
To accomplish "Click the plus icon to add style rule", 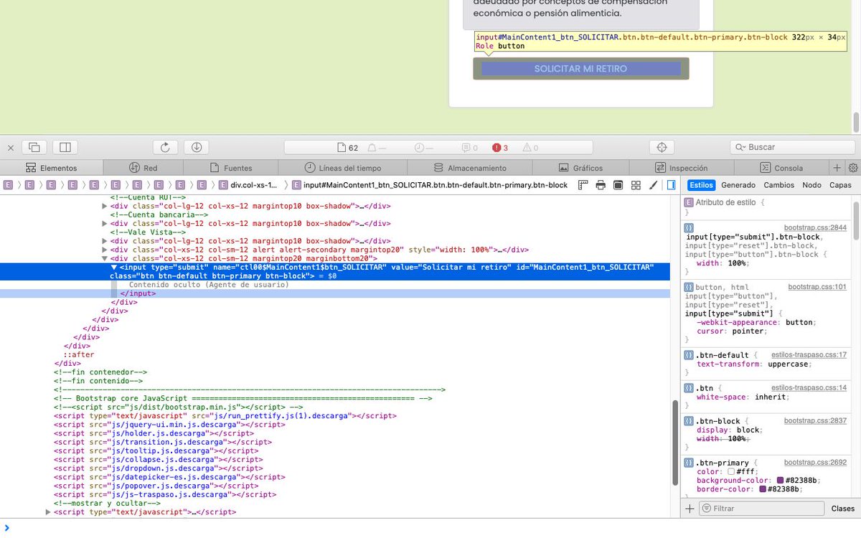I will [x=690, y=509].
